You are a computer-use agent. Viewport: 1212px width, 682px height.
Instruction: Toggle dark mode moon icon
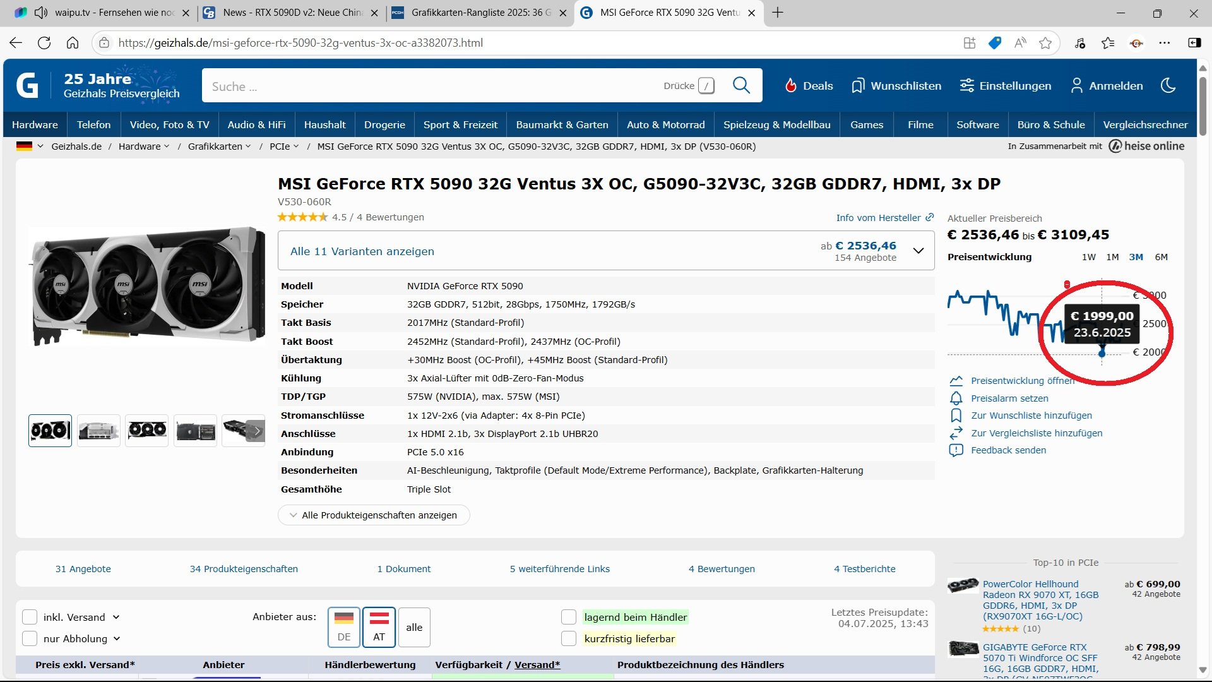click(1168, 85)
